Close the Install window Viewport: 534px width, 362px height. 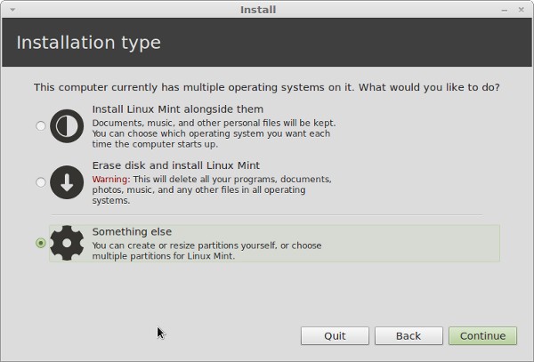(522, 10)
